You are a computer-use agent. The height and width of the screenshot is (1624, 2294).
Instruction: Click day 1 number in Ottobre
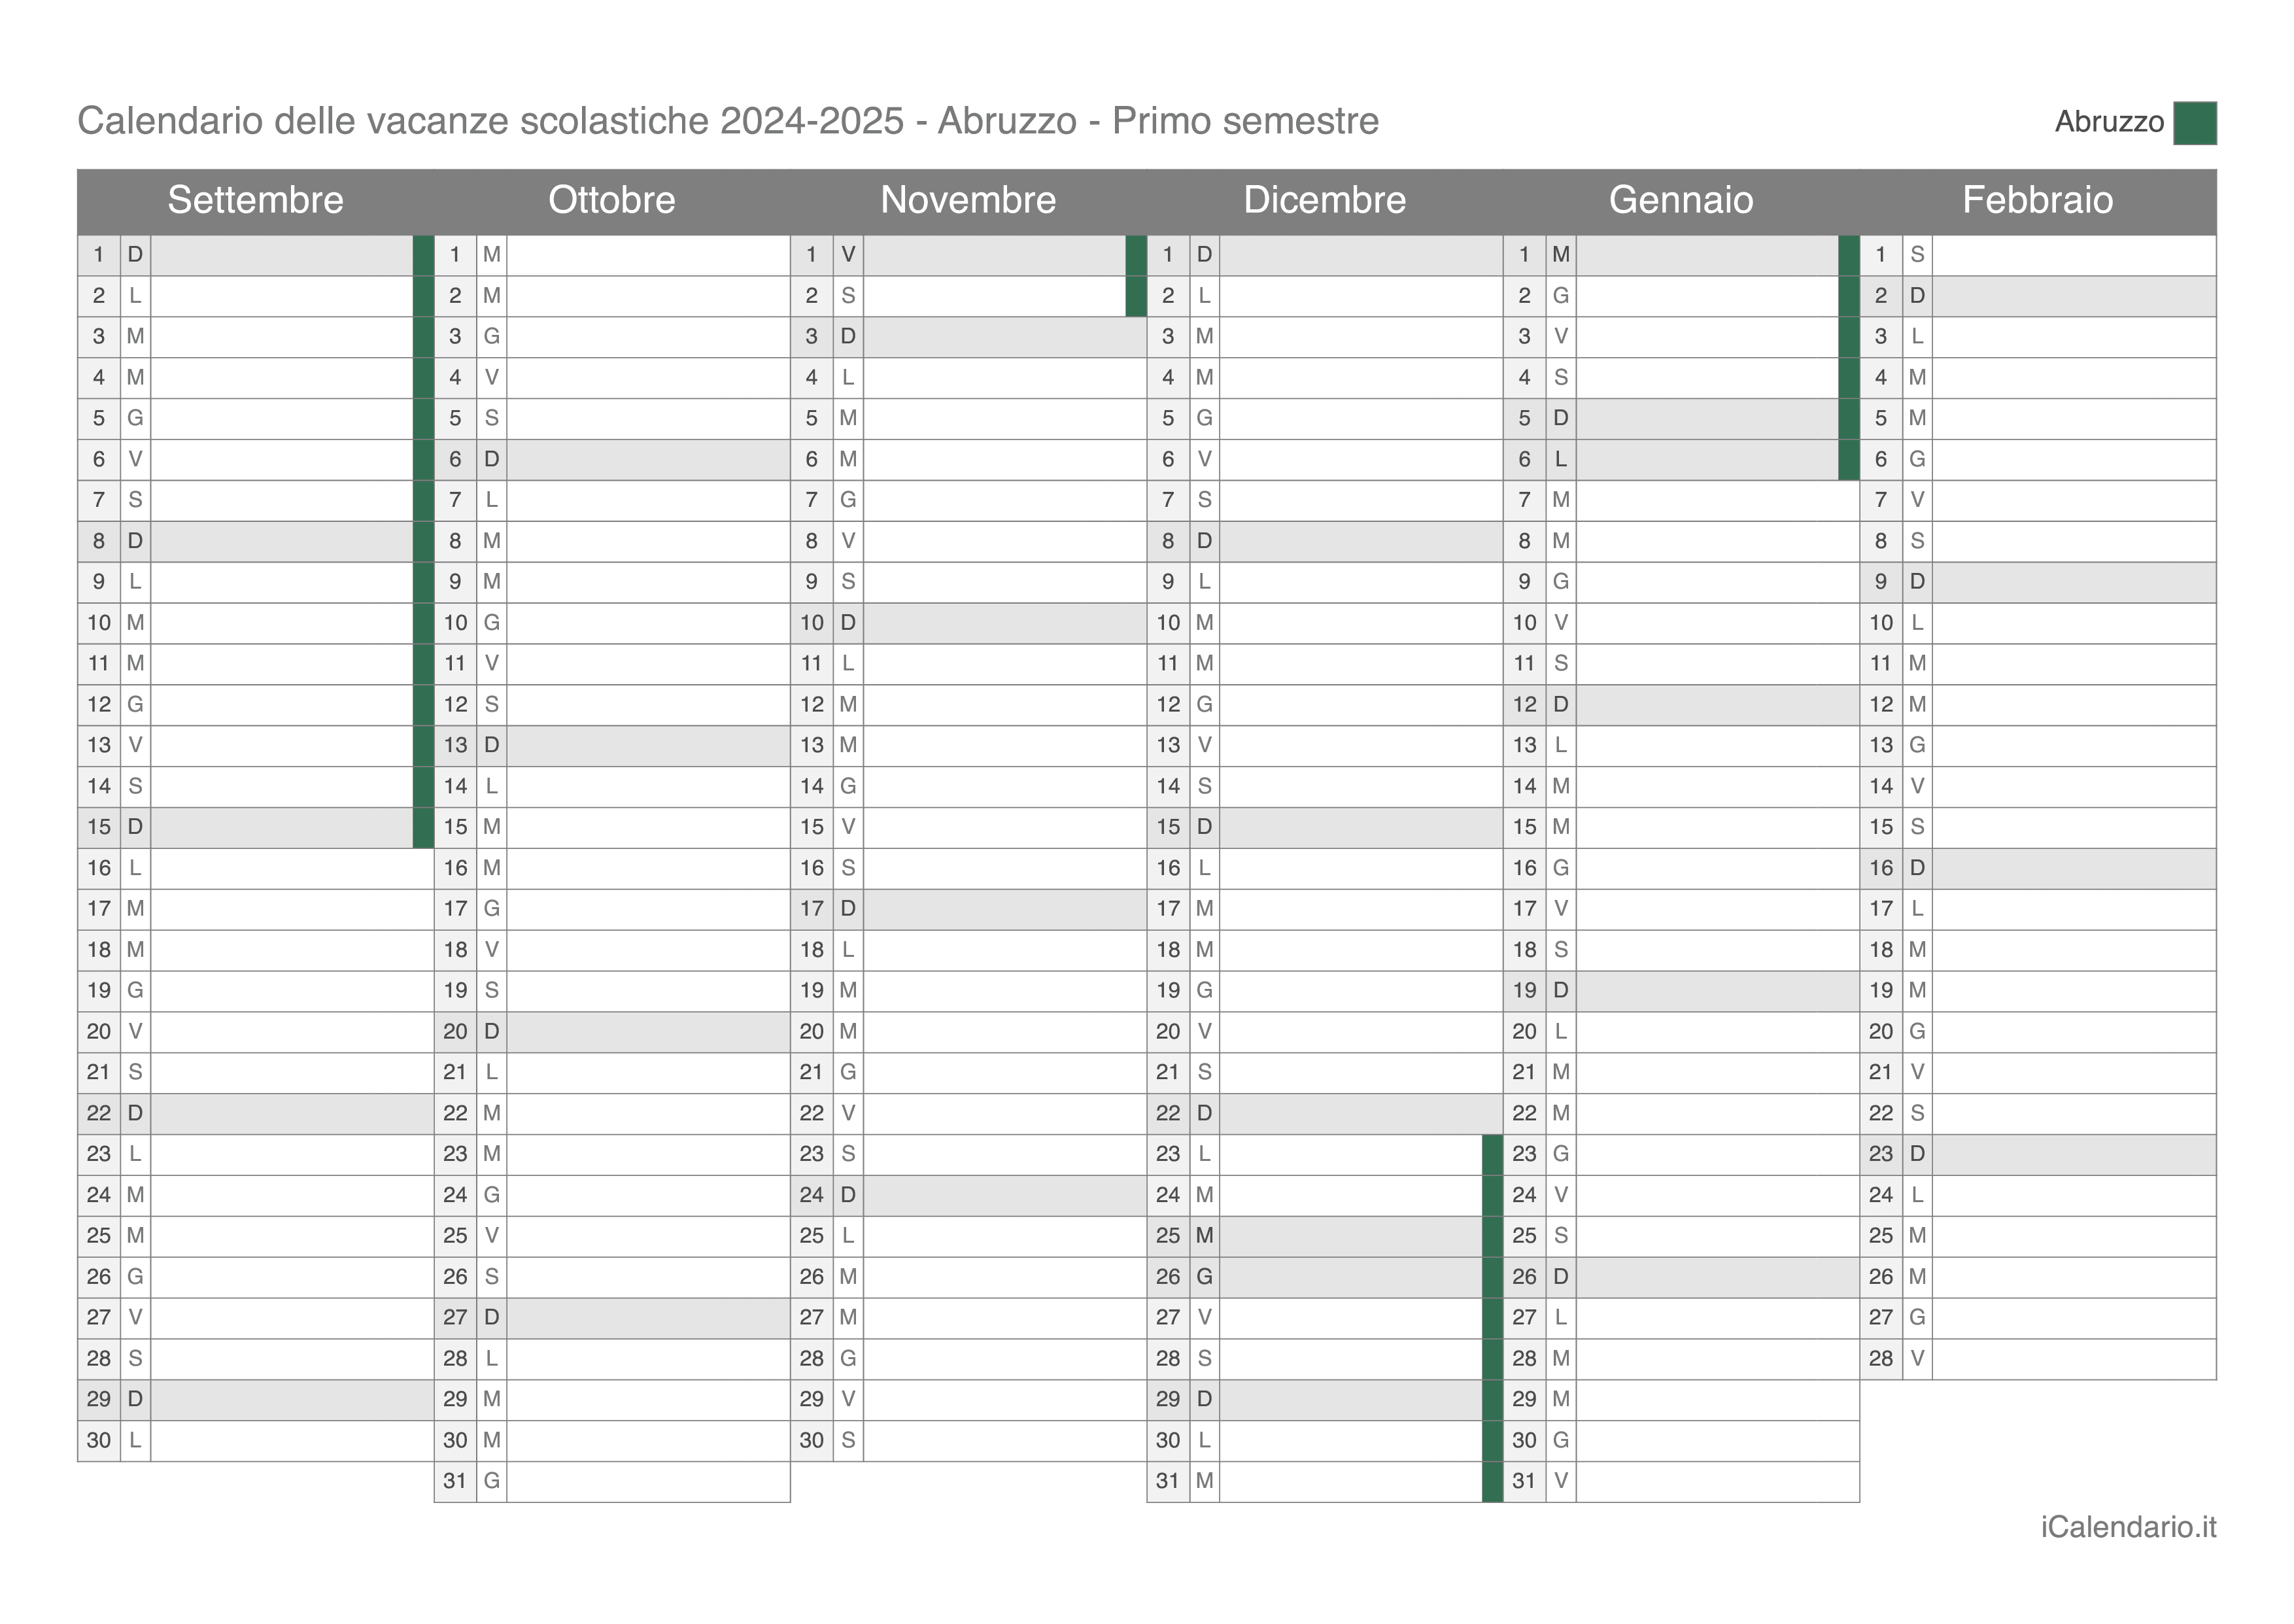click(456, 255)
